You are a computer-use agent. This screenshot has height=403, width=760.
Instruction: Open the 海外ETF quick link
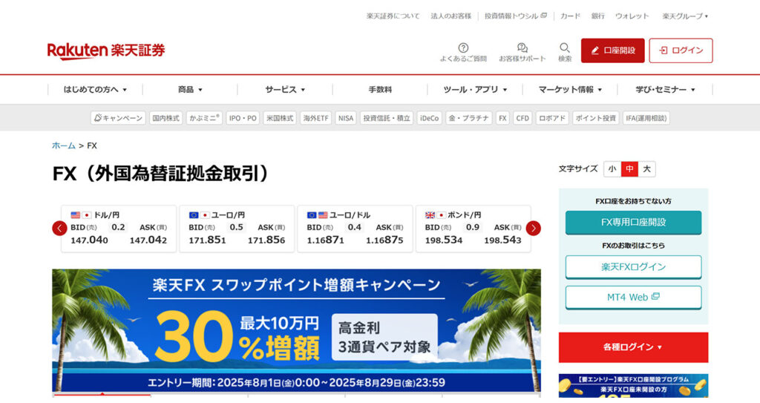[315, 118]
